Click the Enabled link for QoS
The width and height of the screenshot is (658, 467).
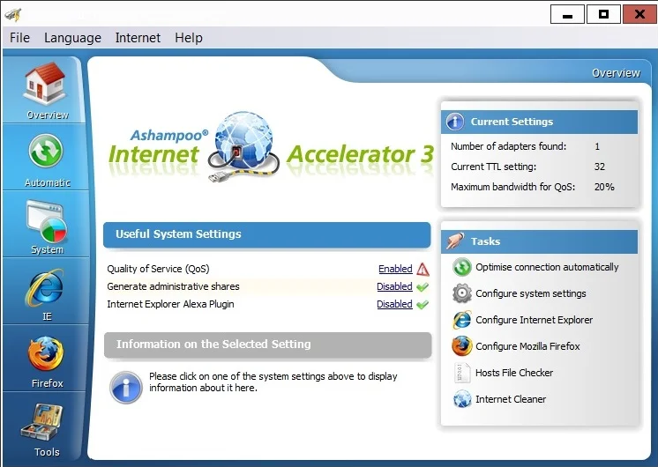[395, 269]
